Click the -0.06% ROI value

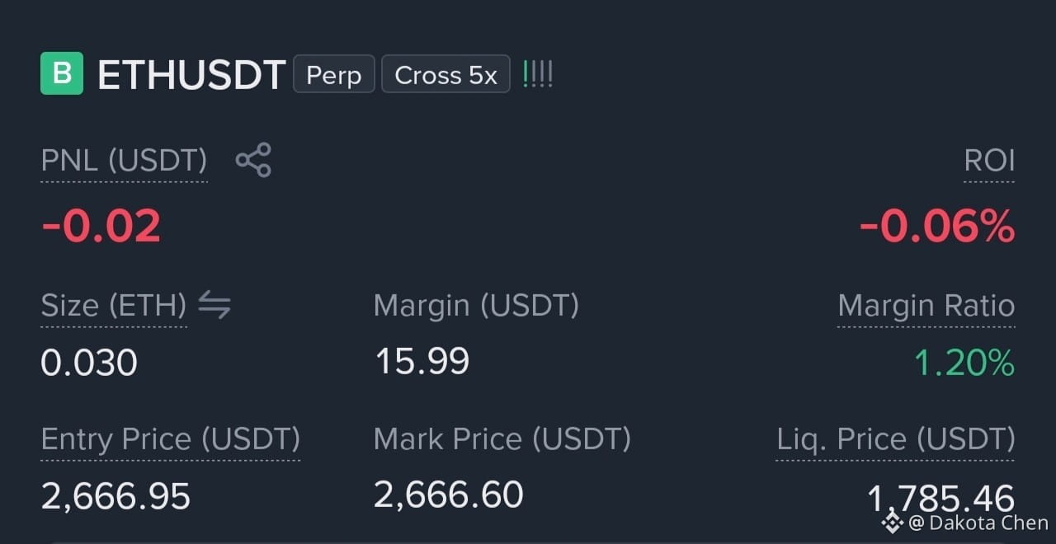(x=937, y=226)
